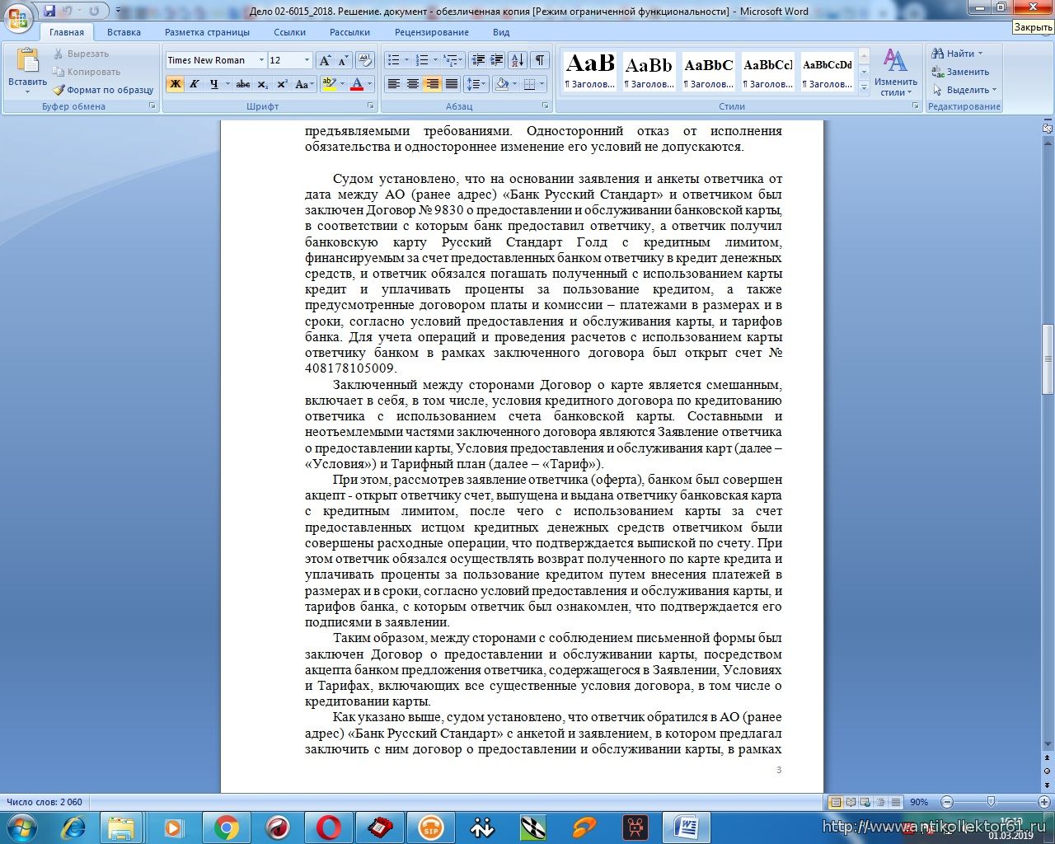This screenshot has width=1055, height=844.
Task: Toggle Strikethrough (abc) formatting
Action: (x=243, y=84)
